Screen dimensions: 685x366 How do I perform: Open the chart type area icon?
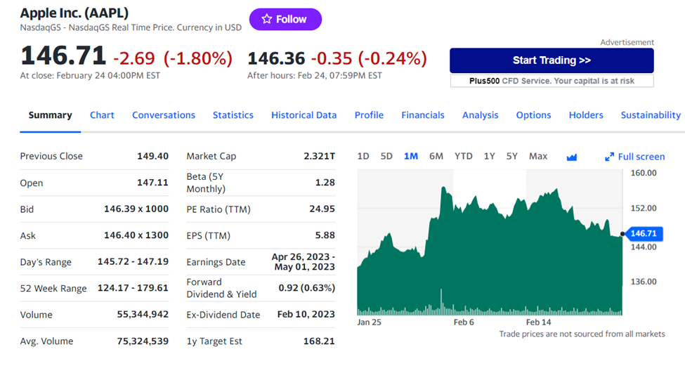coord(571,157)
